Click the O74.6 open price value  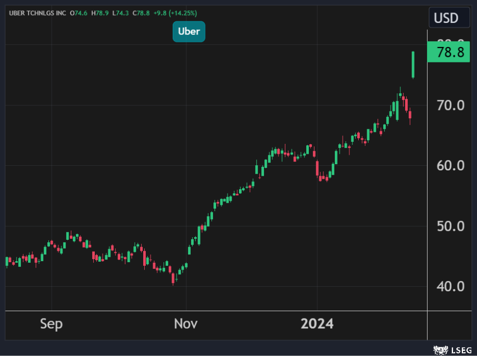click(80, 13)
